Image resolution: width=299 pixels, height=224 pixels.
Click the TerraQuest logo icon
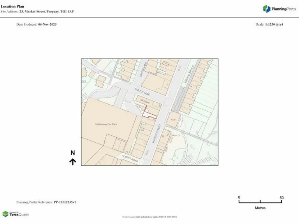5,214
